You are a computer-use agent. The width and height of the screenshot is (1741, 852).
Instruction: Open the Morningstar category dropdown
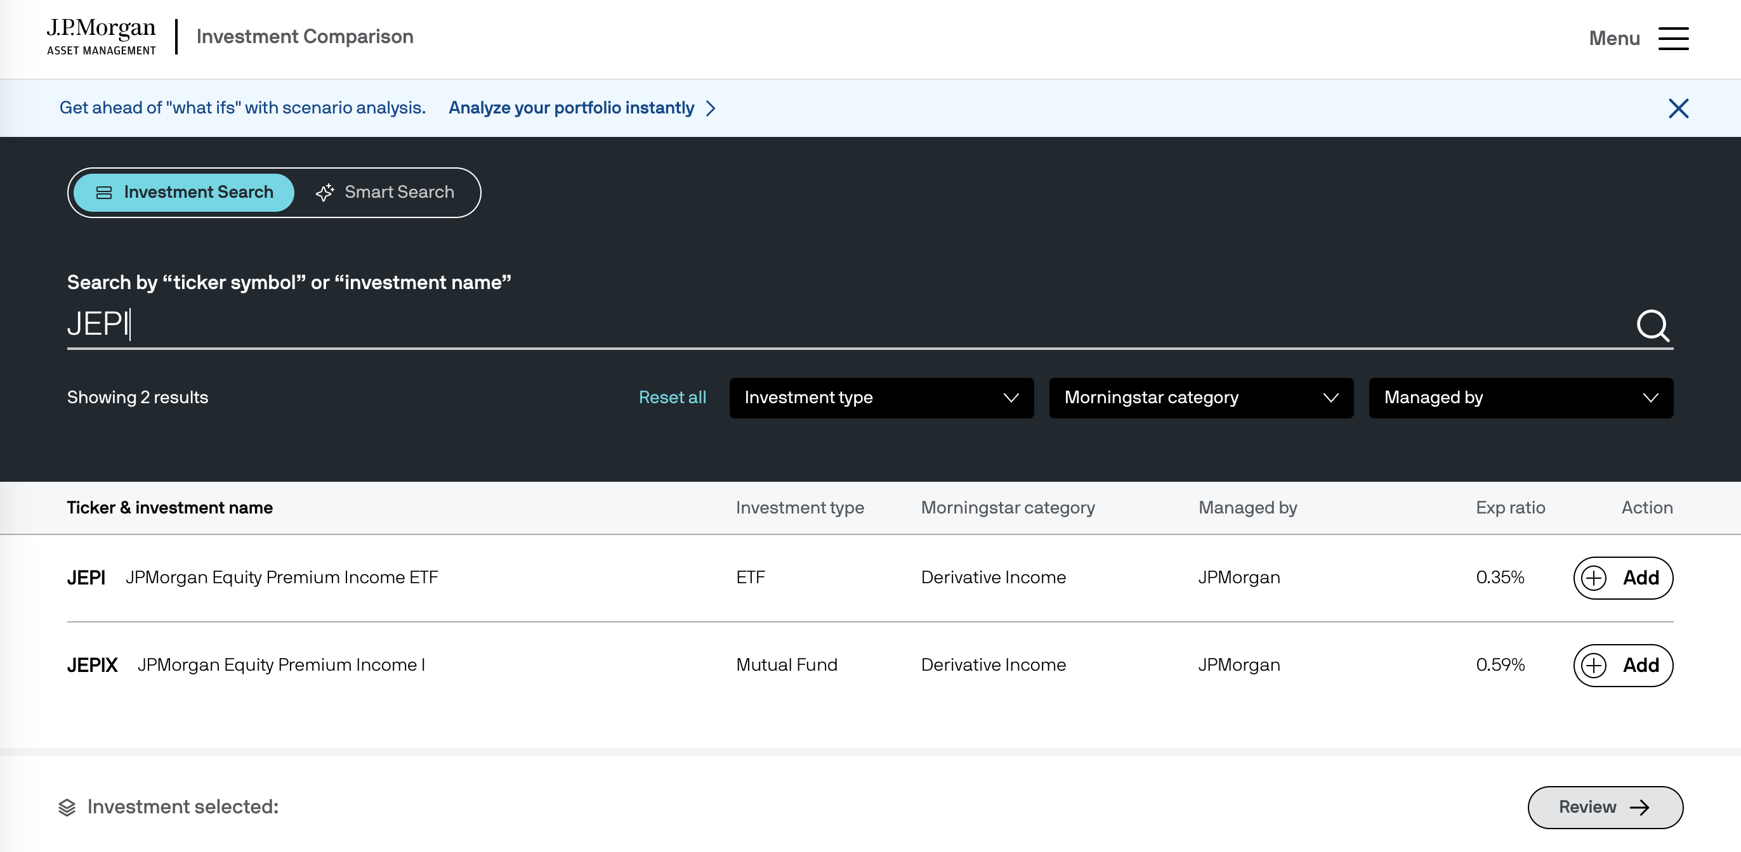pos(1200,397)
